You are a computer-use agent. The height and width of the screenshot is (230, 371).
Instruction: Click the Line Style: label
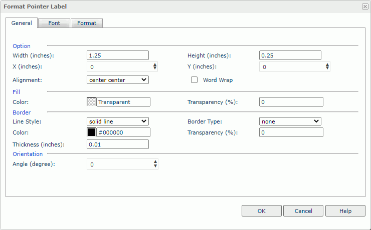point(27,121)
